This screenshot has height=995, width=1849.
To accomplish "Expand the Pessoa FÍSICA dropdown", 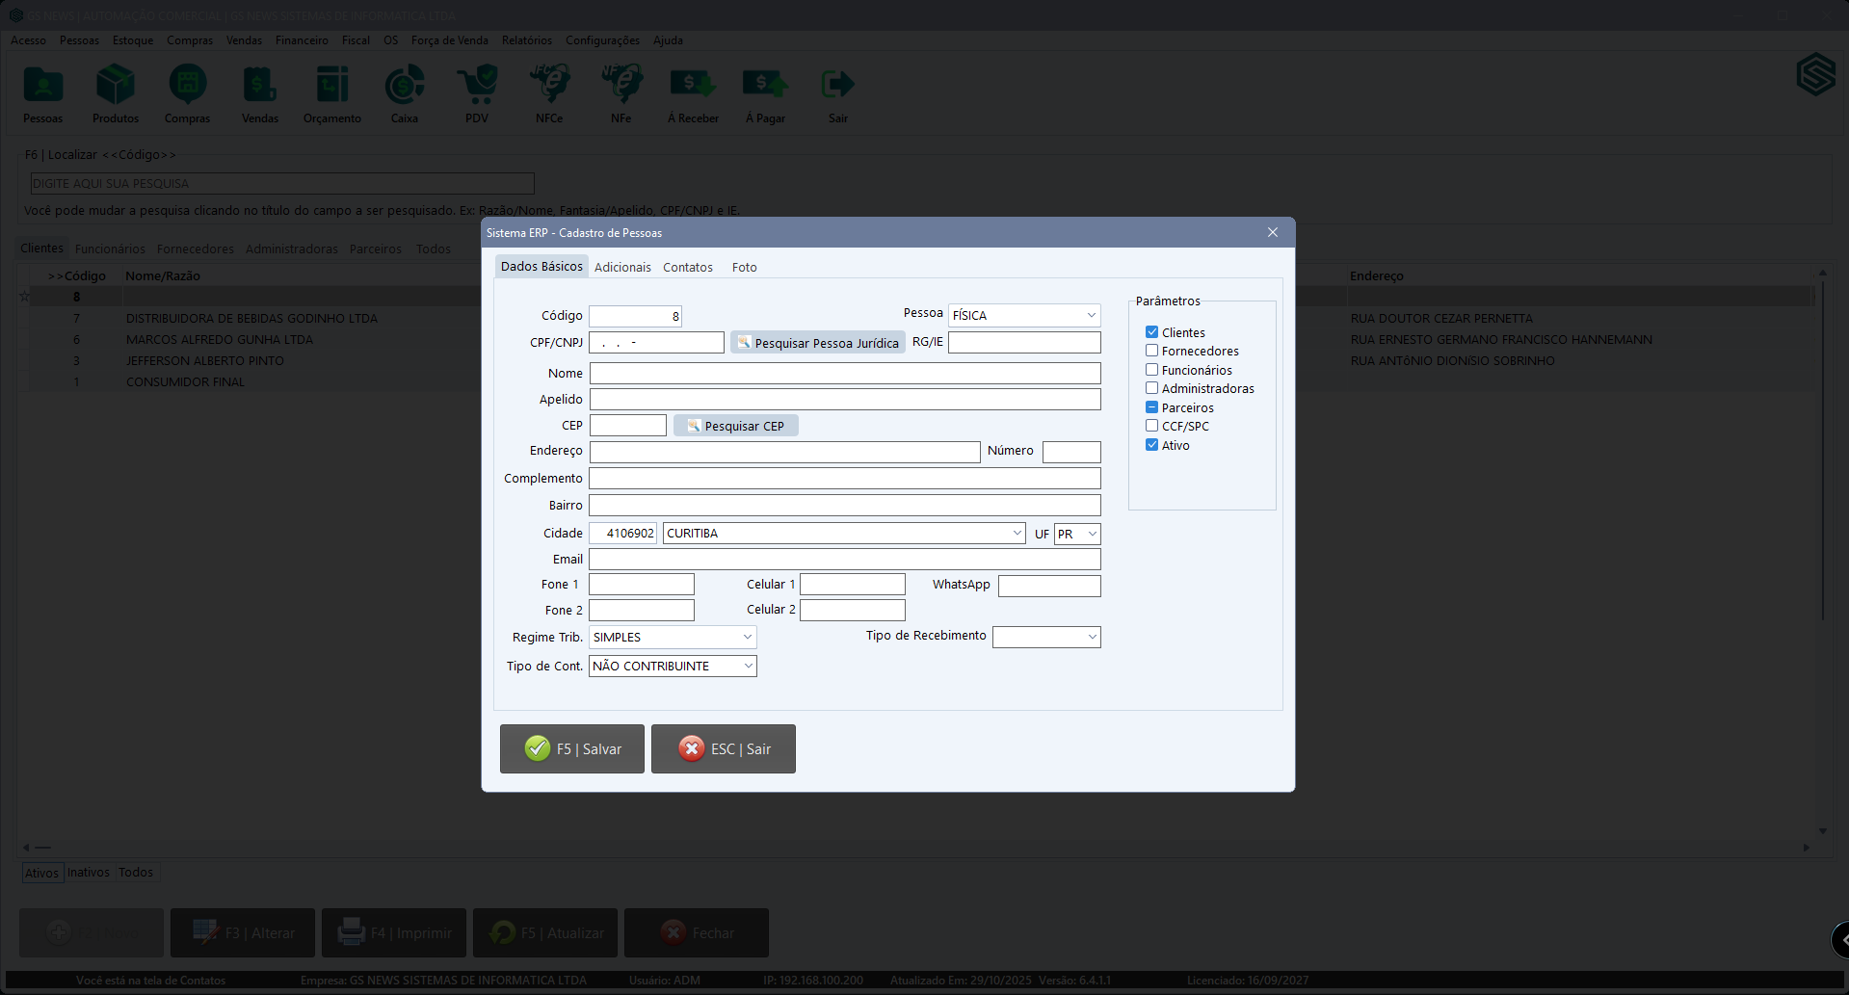I will (x=1091, y=316).
